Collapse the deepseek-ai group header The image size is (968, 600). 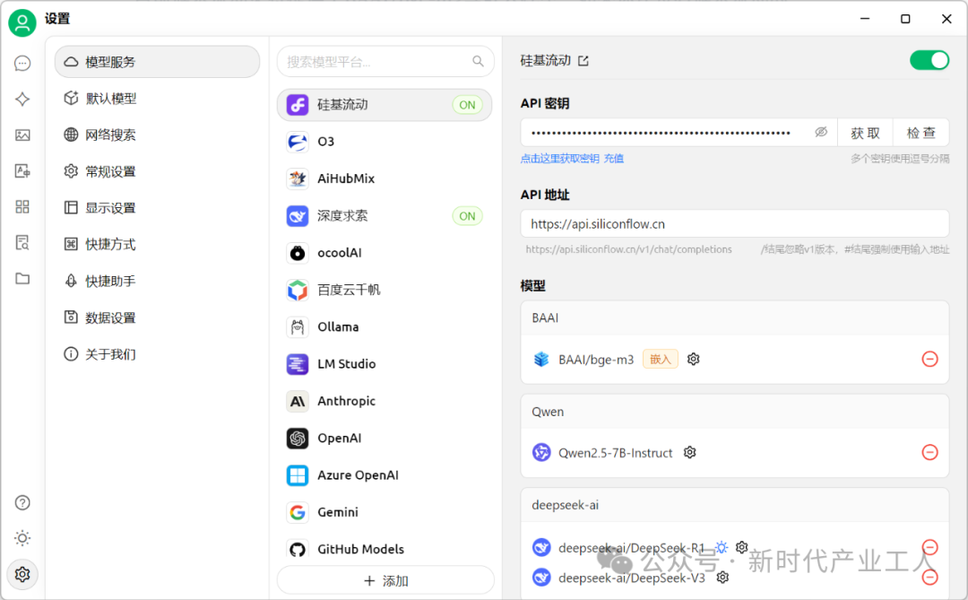pyautogui.click(x=735, y=505)
